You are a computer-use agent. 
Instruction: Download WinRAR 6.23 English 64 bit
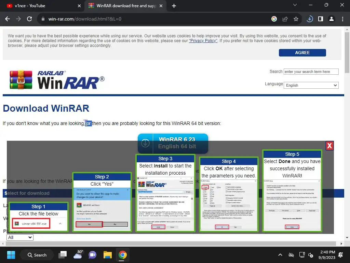[x=173, y=143]
